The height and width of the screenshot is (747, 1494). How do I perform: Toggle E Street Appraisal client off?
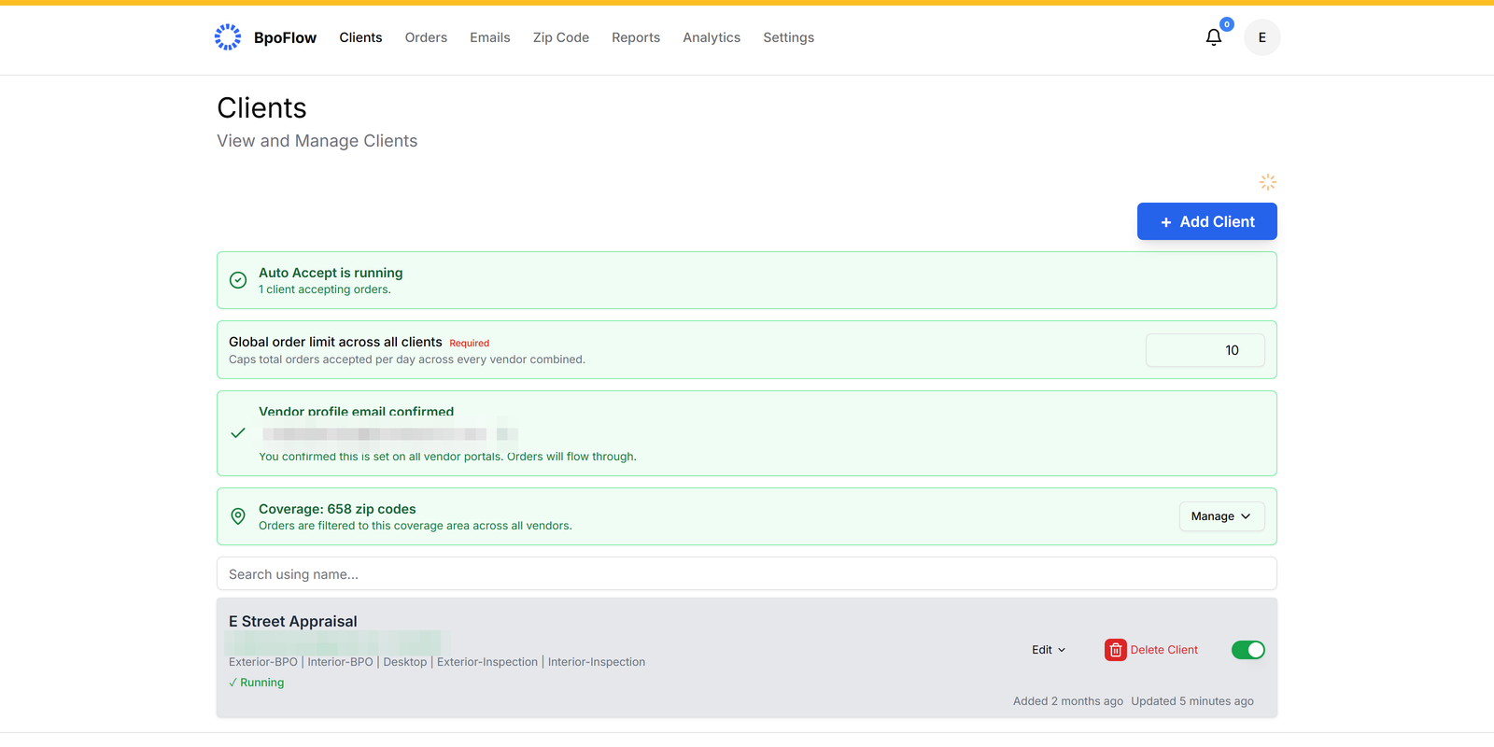point(1247,650)
